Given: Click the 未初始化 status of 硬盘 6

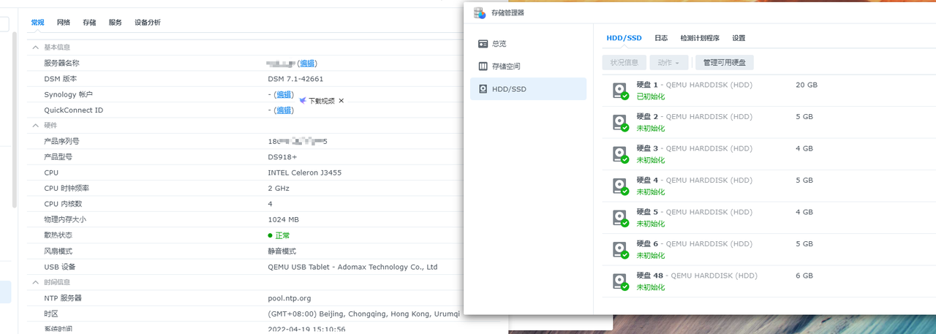Looking at the screenshot, I should pos(650,255).
